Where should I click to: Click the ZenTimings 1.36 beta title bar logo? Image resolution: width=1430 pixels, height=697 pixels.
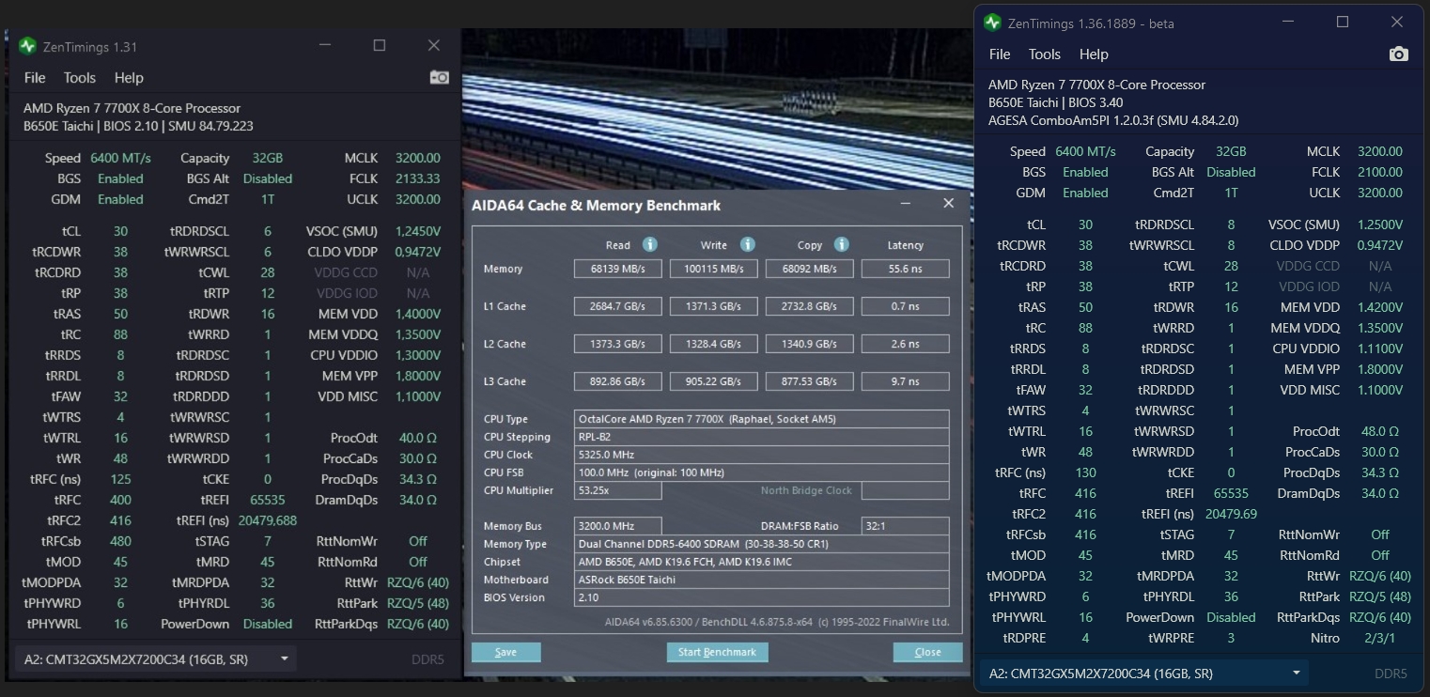(992, 23)
